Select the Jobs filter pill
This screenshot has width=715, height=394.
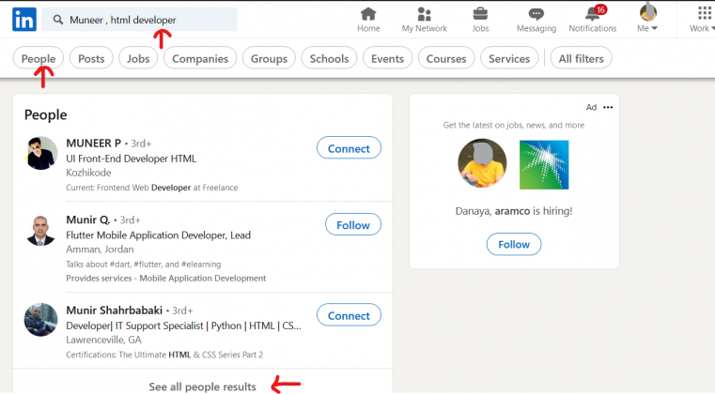point(138,58)
